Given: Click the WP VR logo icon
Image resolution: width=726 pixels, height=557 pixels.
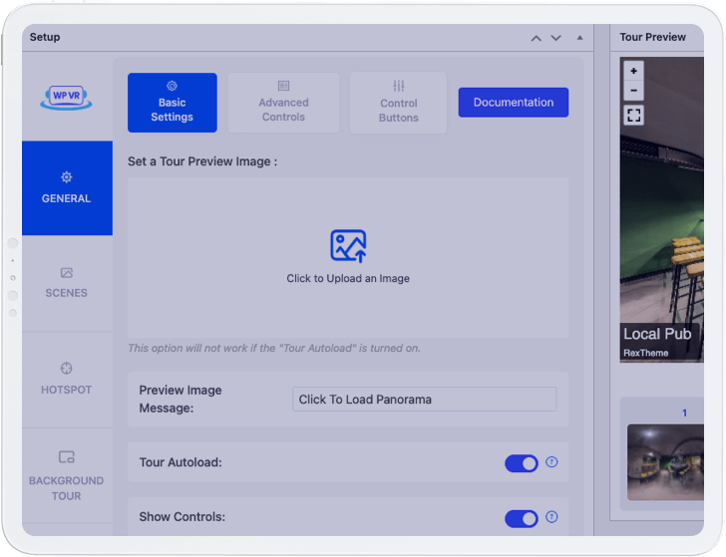Looking at the screenshot, I should click(66, 98).
